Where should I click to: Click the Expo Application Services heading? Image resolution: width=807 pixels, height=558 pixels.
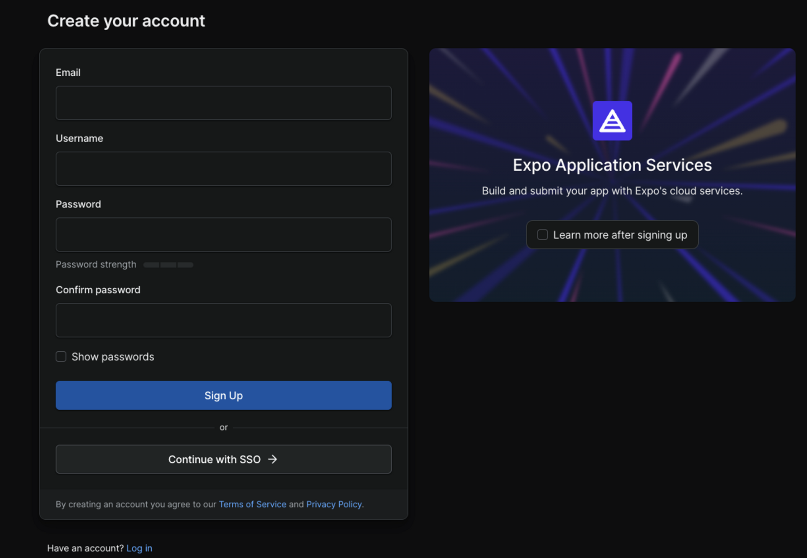pyautogui.click(x=612, y=165)
